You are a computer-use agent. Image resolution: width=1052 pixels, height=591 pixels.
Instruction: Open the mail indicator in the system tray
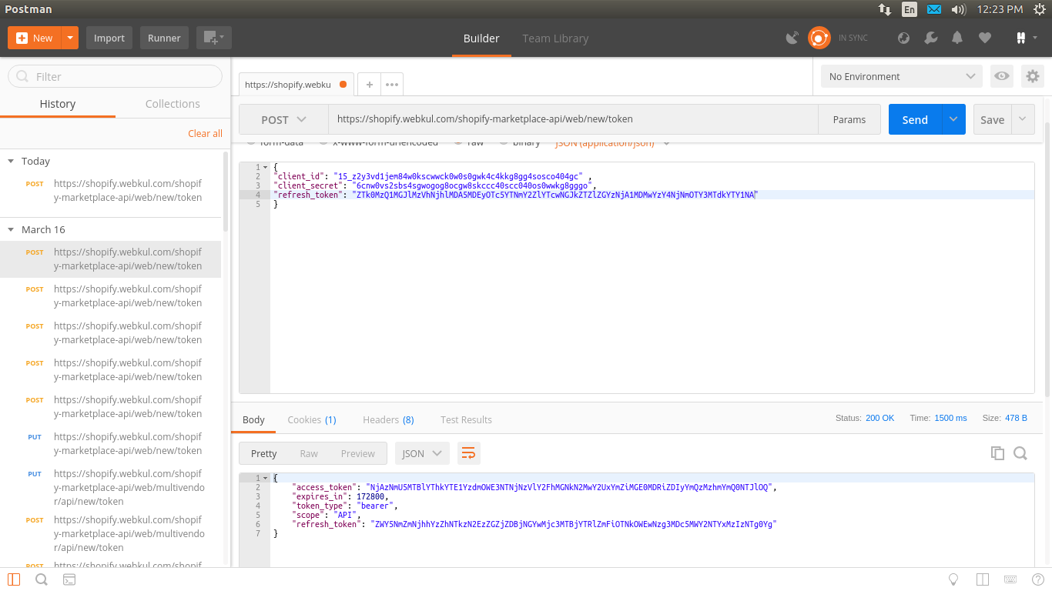pyautogui.click(x=934, y=9)
